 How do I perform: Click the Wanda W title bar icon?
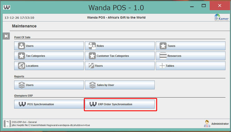pos(7,7)
